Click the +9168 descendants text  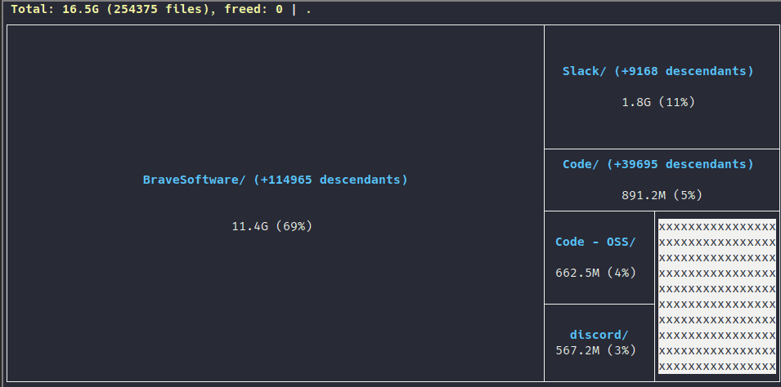pyautogui.click(x=684, y=71)
